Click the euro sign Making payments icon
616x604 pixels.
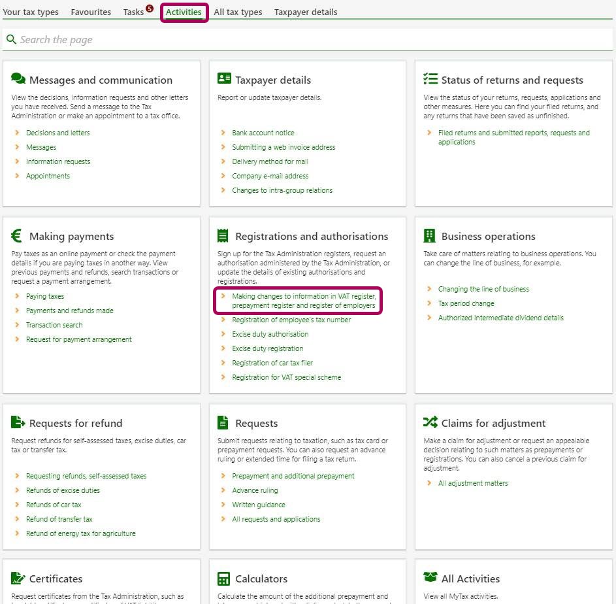tap(18, 236)
